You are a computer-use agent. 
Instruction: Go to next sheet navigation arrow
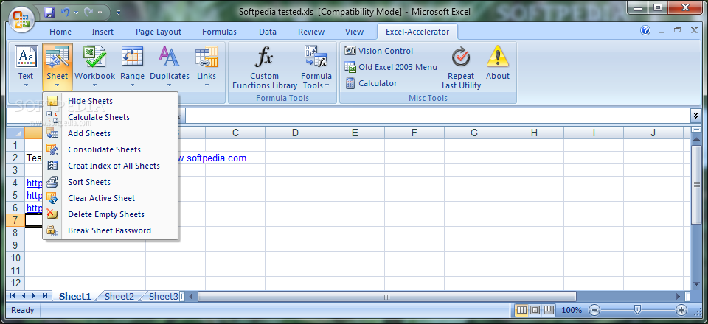click(x=34, y=296)
